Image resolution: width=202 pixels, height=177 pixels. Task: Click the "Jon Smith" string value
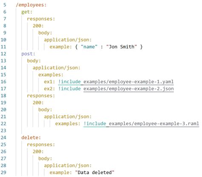point(121,47)
